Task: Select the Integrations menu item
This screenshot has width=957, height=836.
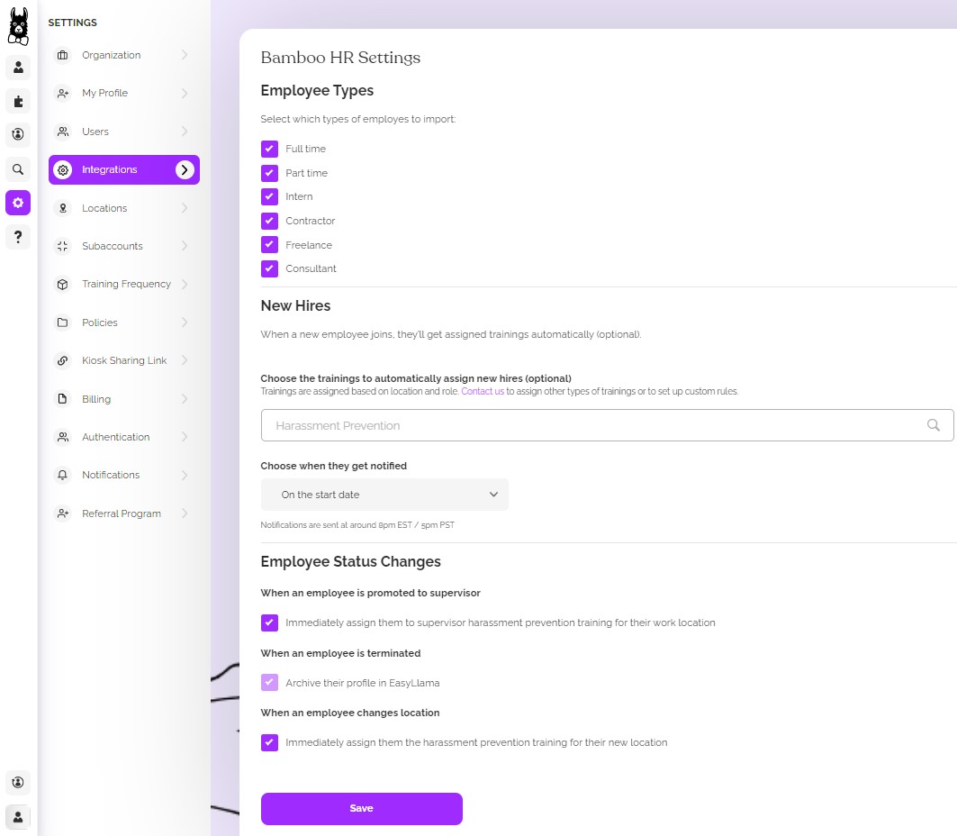Action: 124,169
